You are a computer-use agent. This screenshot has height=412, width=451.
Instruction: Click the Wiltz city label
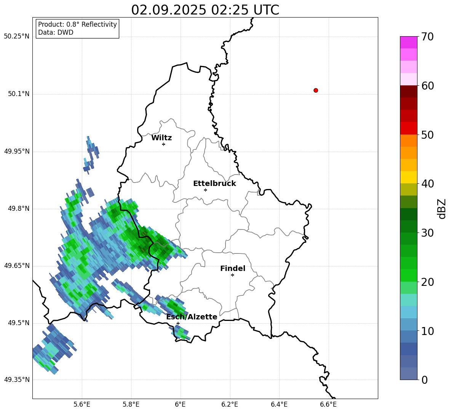tap(162, 138)
